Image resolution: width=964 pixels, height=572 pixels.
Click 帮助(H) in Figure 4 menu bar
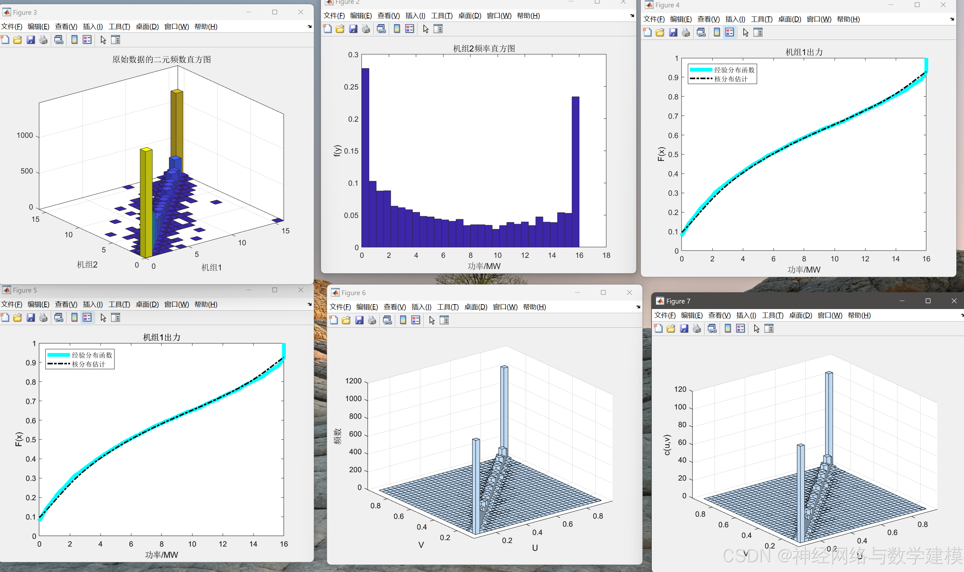(848, 19)
